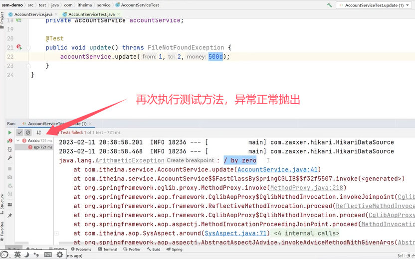The image size is (415, 259).
Task: Close the AccountServiceTest.update Run tab
Action: 90,124
